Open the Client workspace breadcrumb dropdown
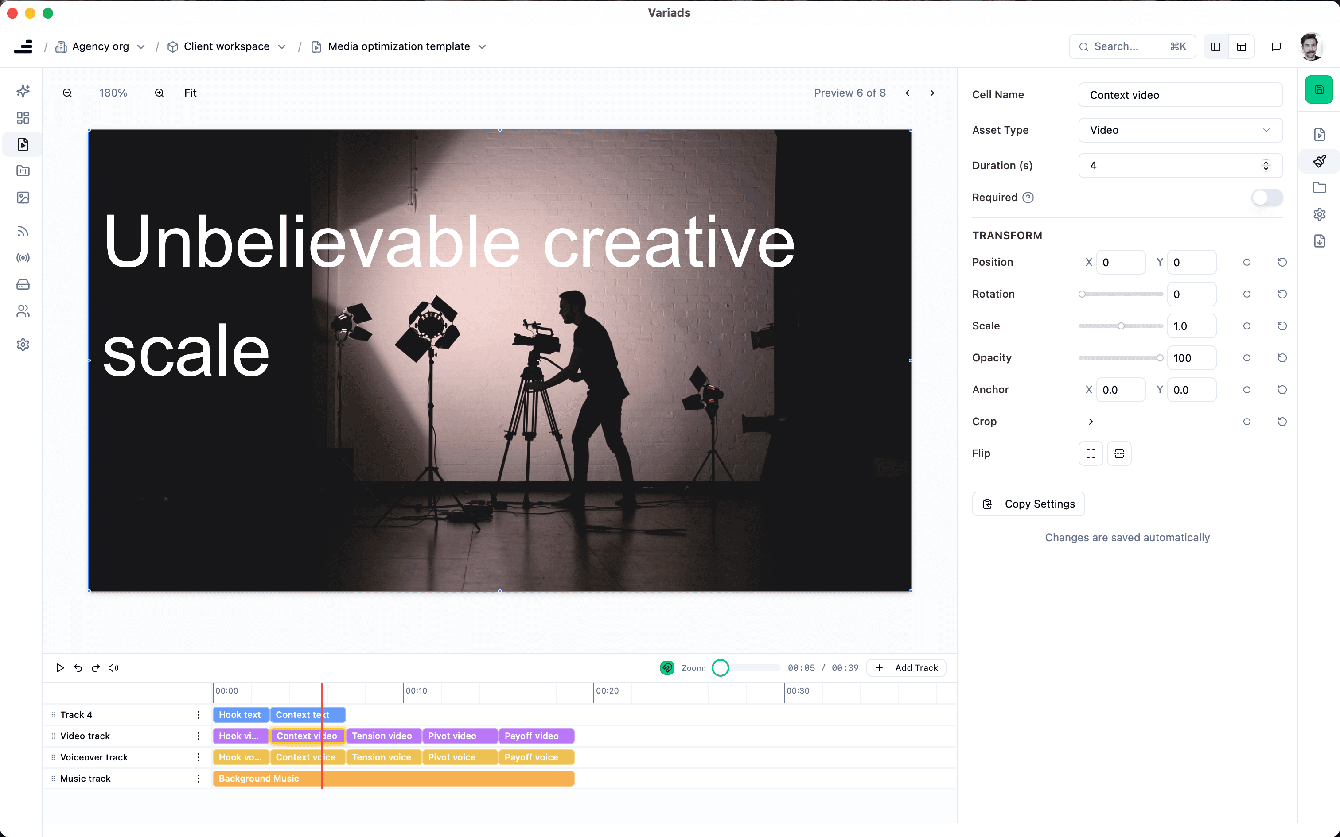Viewport: 1340px width, 837px height. tap(282, 46)
